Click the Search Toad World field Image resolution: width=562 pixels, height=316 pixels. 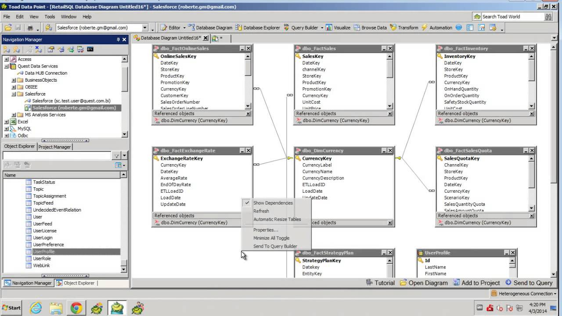(508, 17)
